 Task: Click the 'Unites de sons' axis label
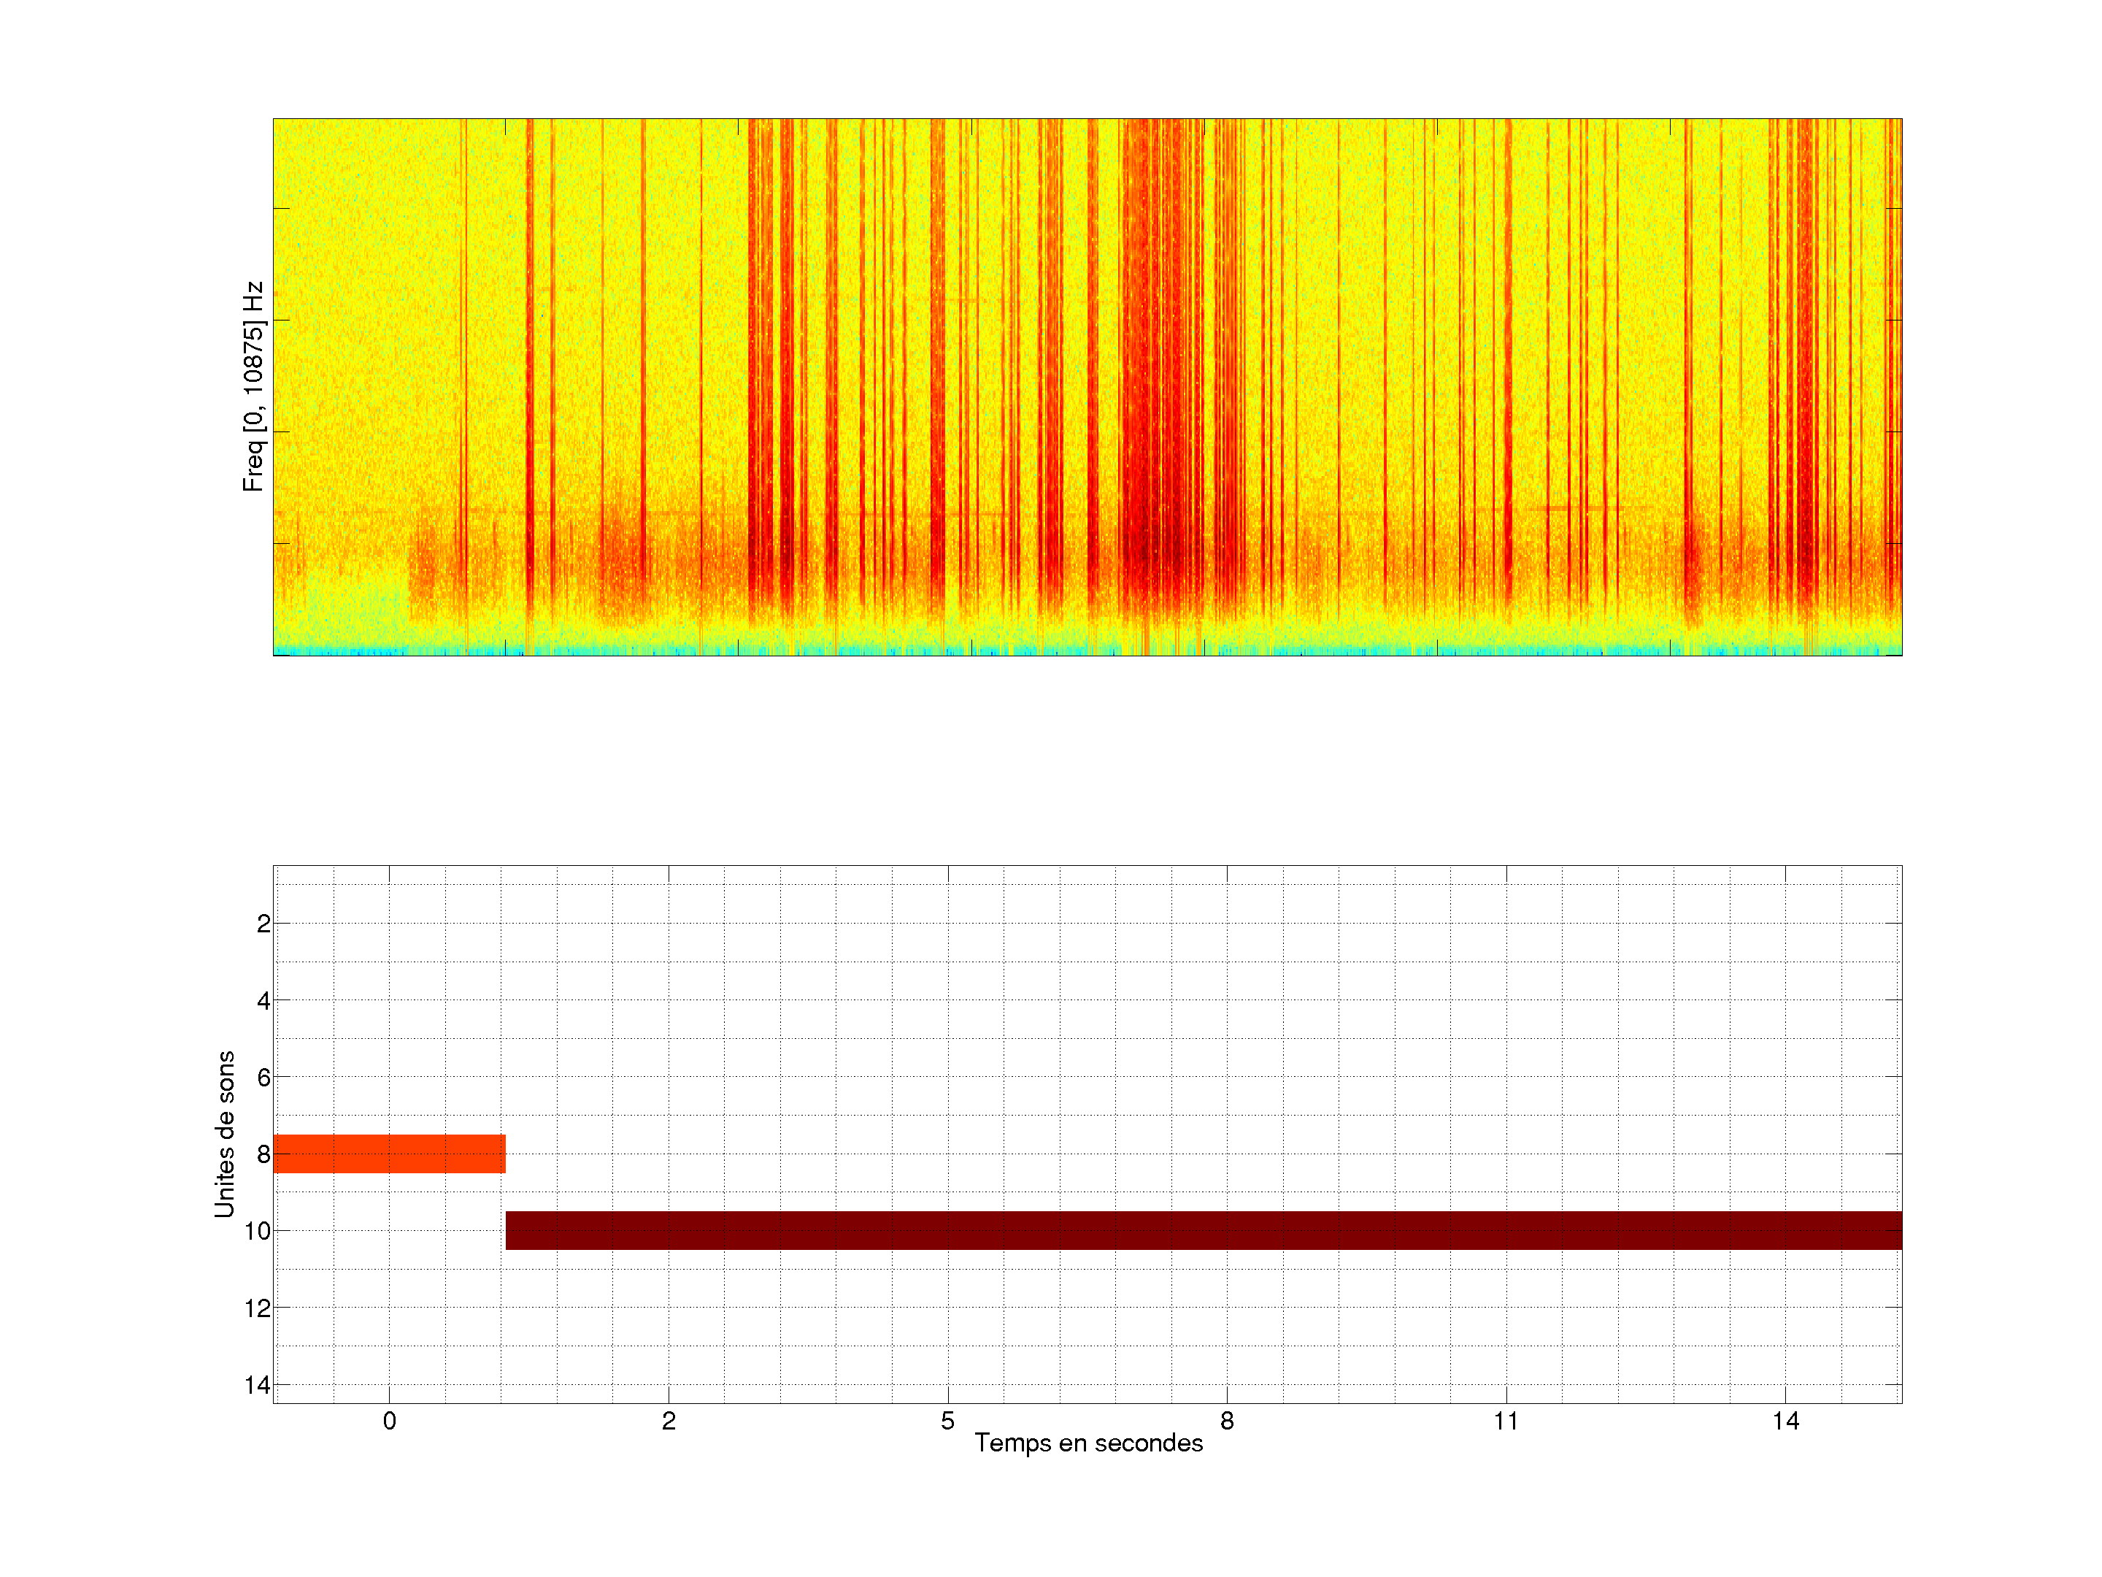tap(224, 1134)
